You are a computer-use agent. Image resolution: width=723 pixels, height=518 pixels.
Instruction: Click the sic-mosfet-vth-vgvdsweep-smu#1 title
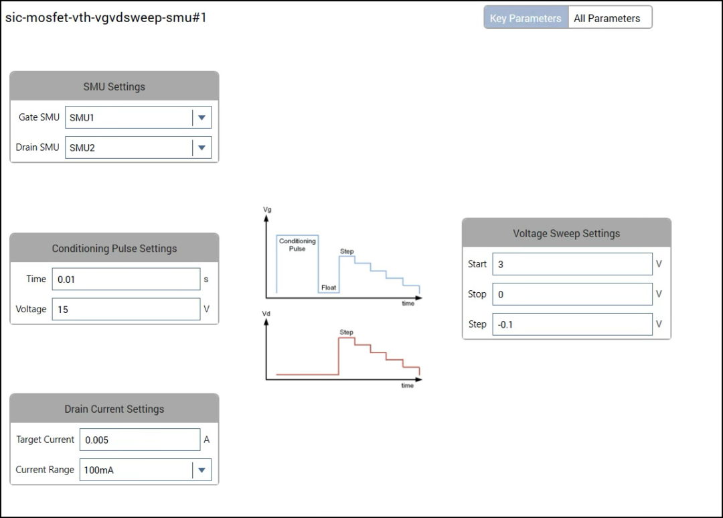click(x=106, y=17)
